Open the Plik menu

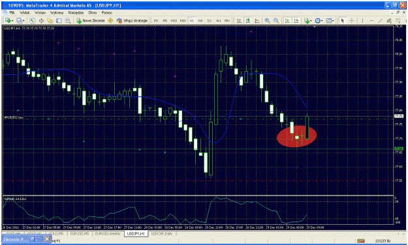pos(12,12)
